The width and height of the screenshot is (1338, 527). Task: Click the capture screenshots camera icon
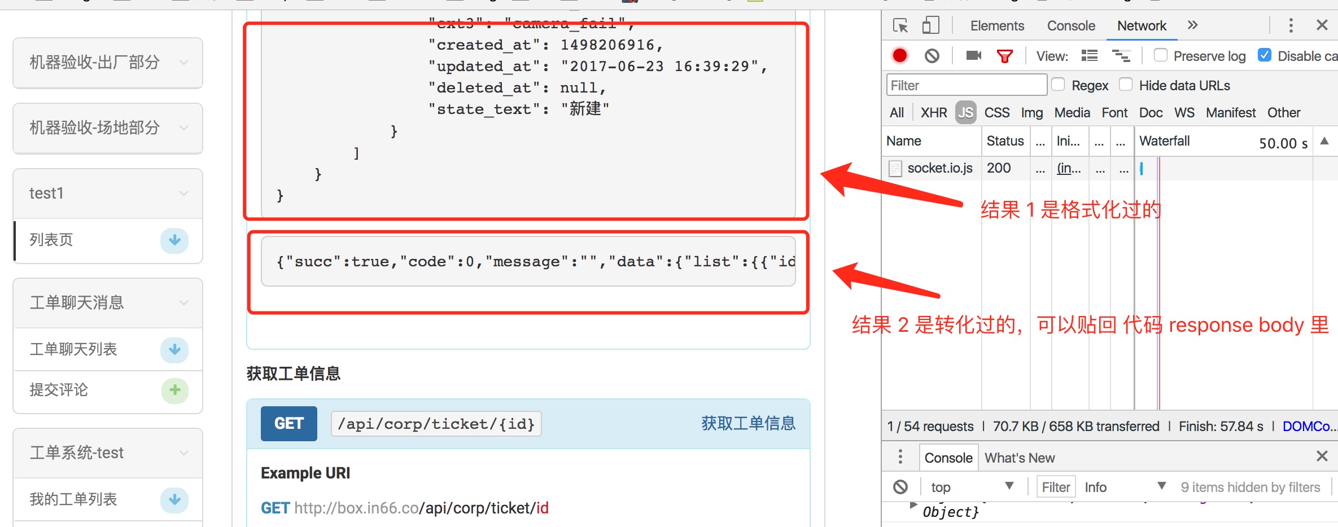click(x=973, y=55)
